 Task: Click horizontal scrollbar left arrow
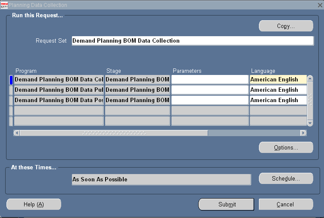(16, 133)
